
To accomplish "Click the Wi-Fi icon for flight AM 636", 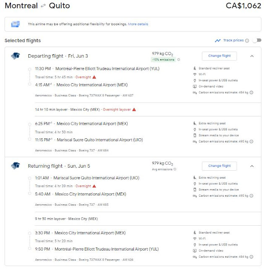I will [195, 238].
